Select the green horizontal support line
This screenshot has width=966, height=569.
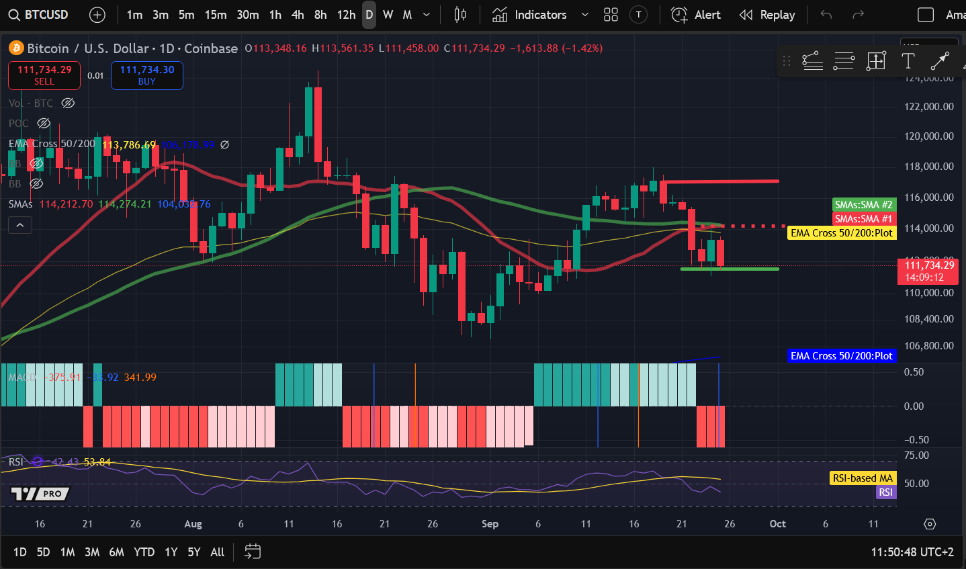click(x=730, y=269)
